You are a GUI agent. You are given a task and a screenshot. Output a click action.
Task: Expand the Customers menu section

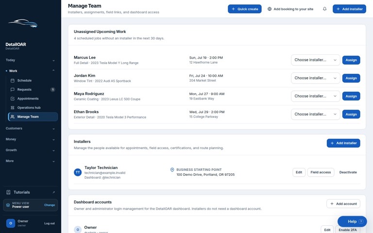[x=31, y=128]
